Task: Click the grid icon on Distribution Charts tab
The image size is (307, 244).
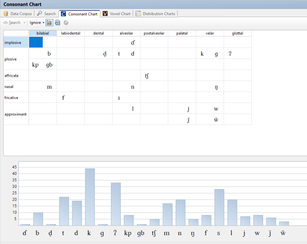Action: [138, 13]
